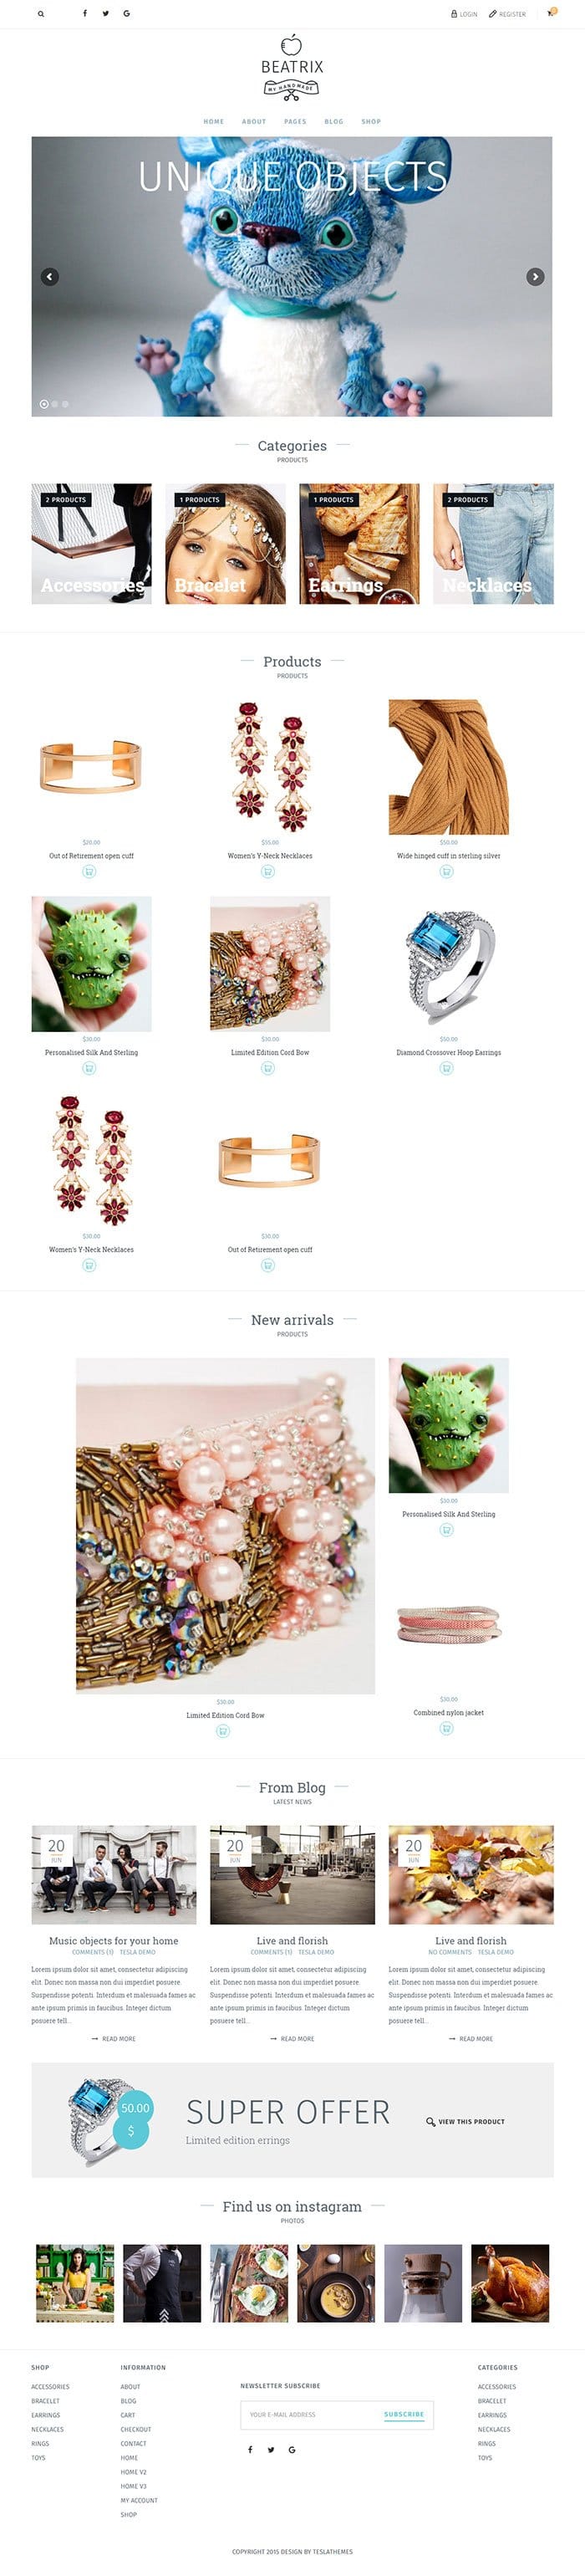Open the search icon in top bar
The width and height of the screenshot is (585, 2576).
41,14
